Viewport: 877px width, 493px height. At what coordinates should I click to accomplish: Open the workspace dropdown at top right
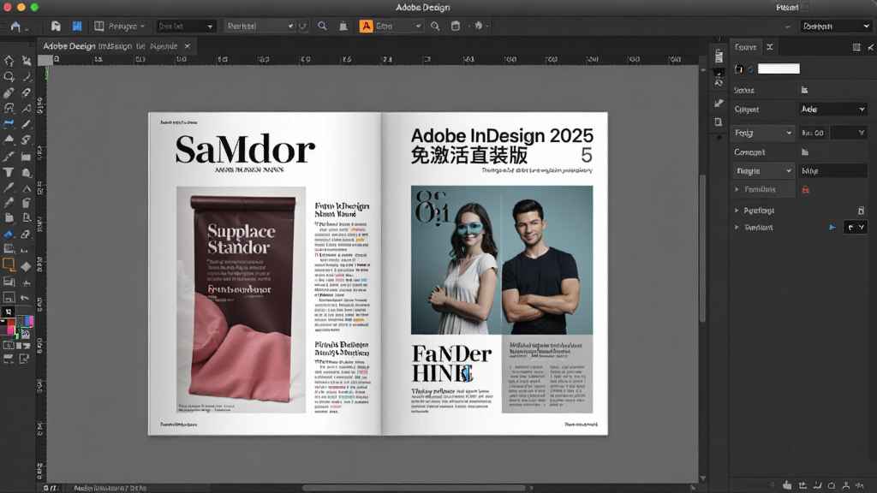[x=836, y=27]
